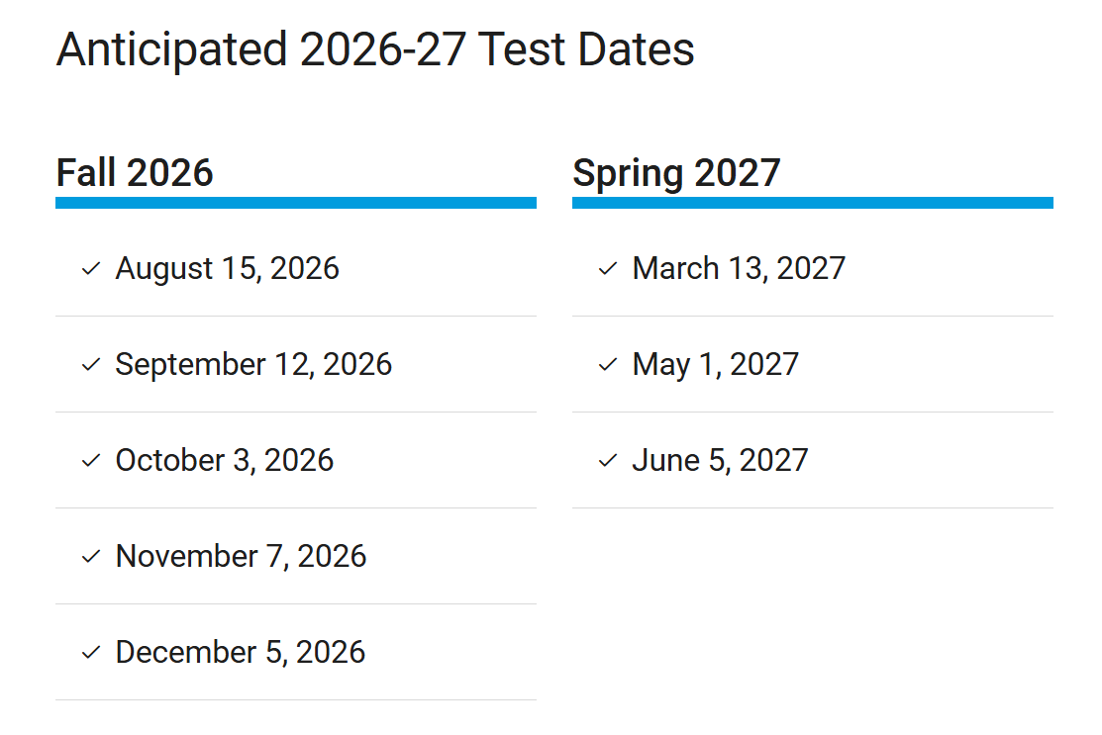Select the checkmark icon for October 3, 2026

point(91,460)
